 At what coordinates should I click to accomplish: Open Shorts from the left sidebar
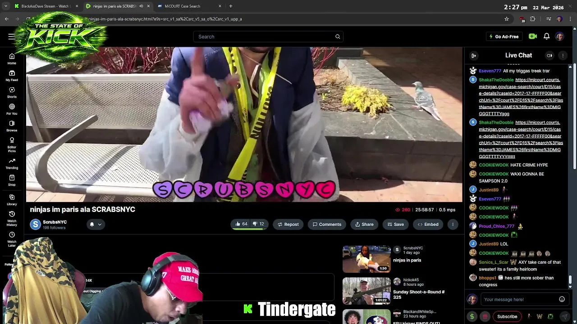pyautogui.click(x=12, y=92)
